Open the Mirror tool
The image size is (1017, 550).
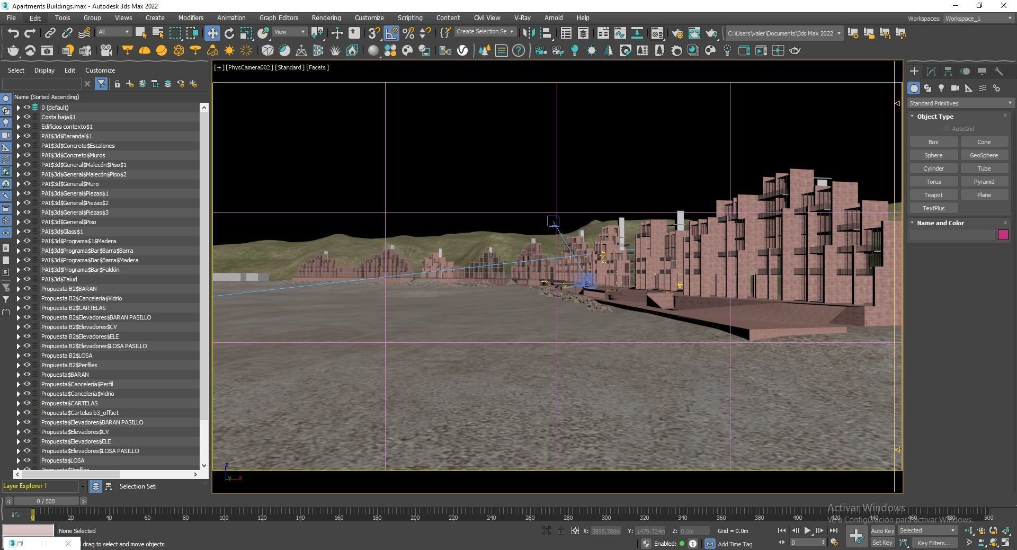click(529, 33)
